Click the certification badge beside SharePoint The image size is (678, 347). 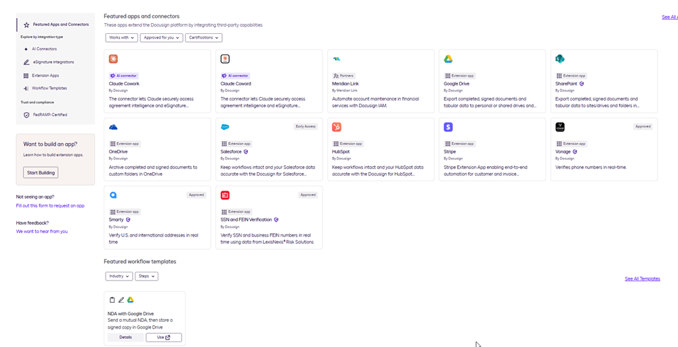(582, 83)
